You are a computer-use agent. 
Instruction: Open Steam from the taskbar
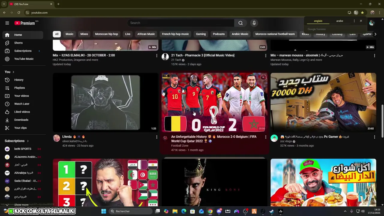point(271,211)
